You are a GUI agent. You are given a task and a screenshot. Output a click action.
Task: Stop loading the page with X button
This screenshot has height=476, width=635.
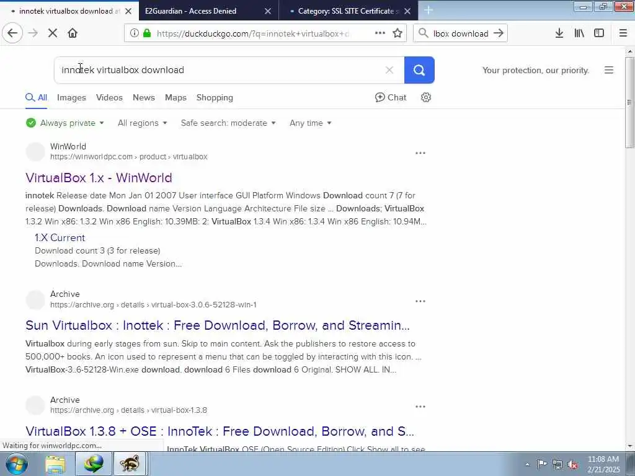pyautogui.click(x=53, y=33)
